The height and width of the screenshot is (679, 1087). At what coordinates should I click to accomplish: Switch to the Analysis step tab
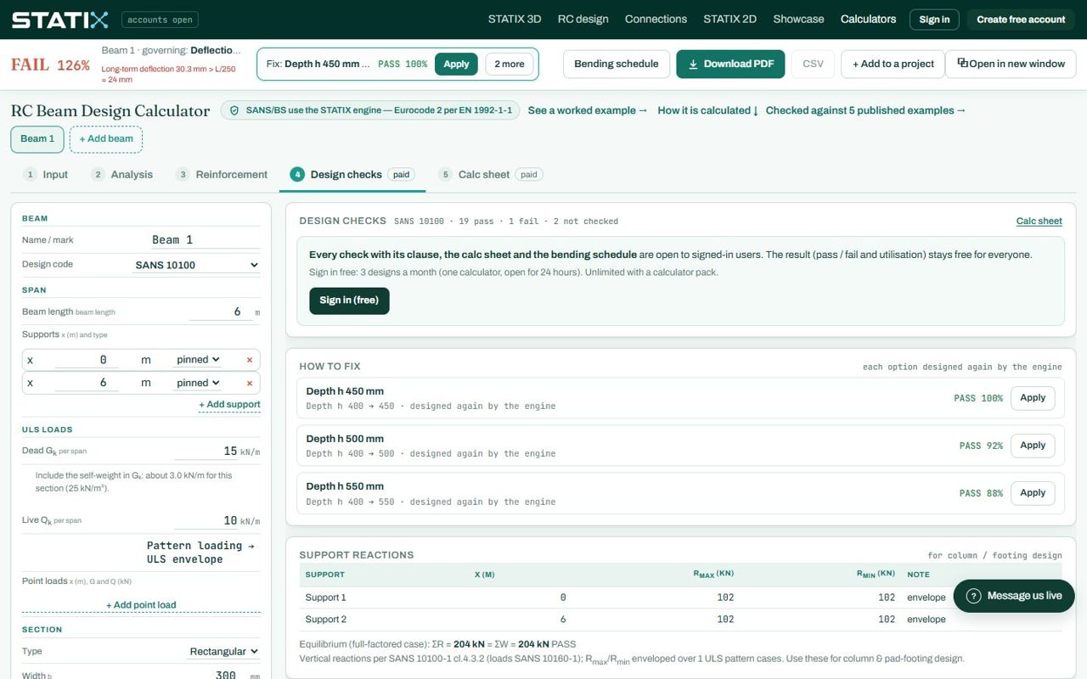122,174
